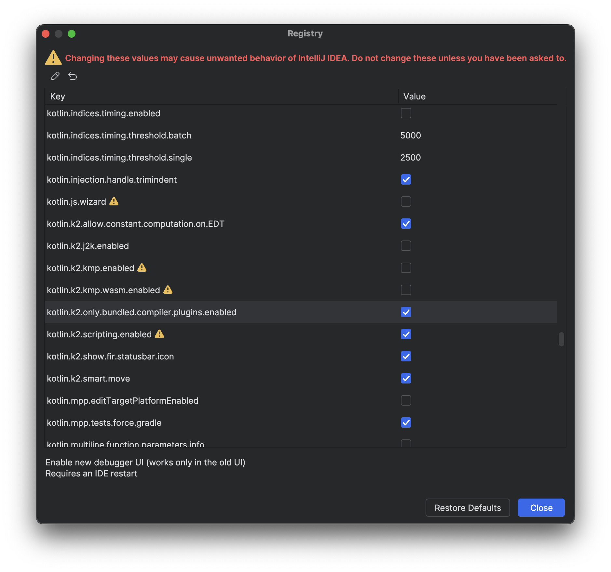Click the Edit pencil icon
The image size is (611, 572).
[x=55, y=76]
